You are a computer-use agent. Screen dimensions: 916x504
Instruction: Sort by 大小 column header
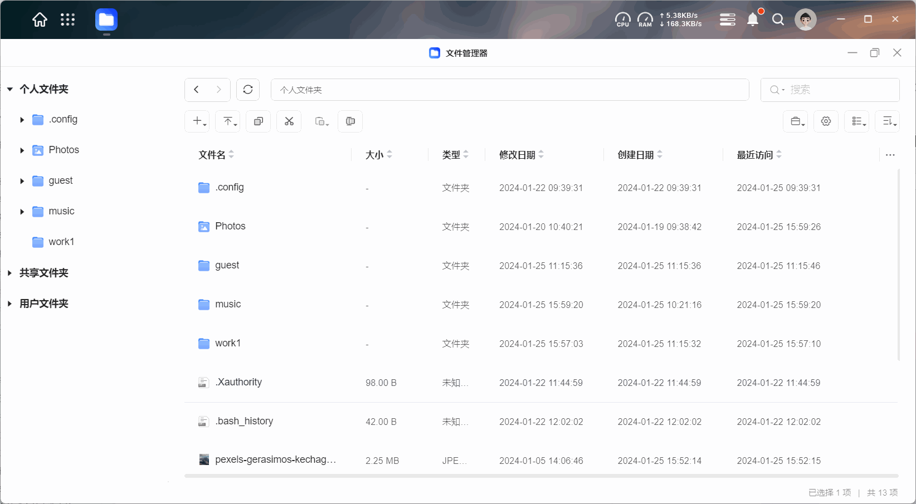(379, 155)
